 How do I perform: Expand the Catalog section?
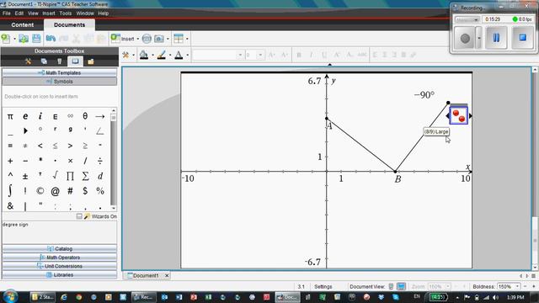[60, 248]
